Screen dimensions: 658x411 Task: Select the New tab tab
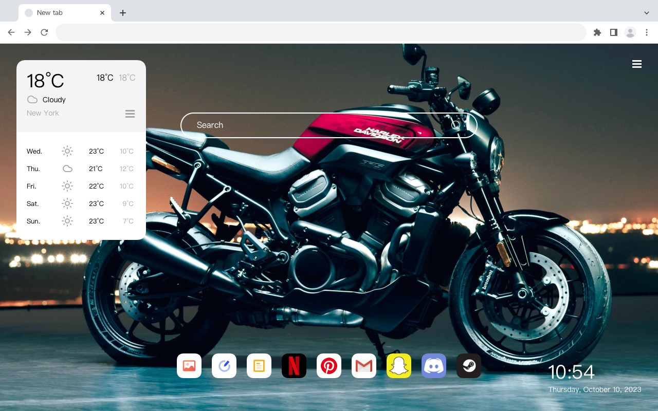[65, 13]
